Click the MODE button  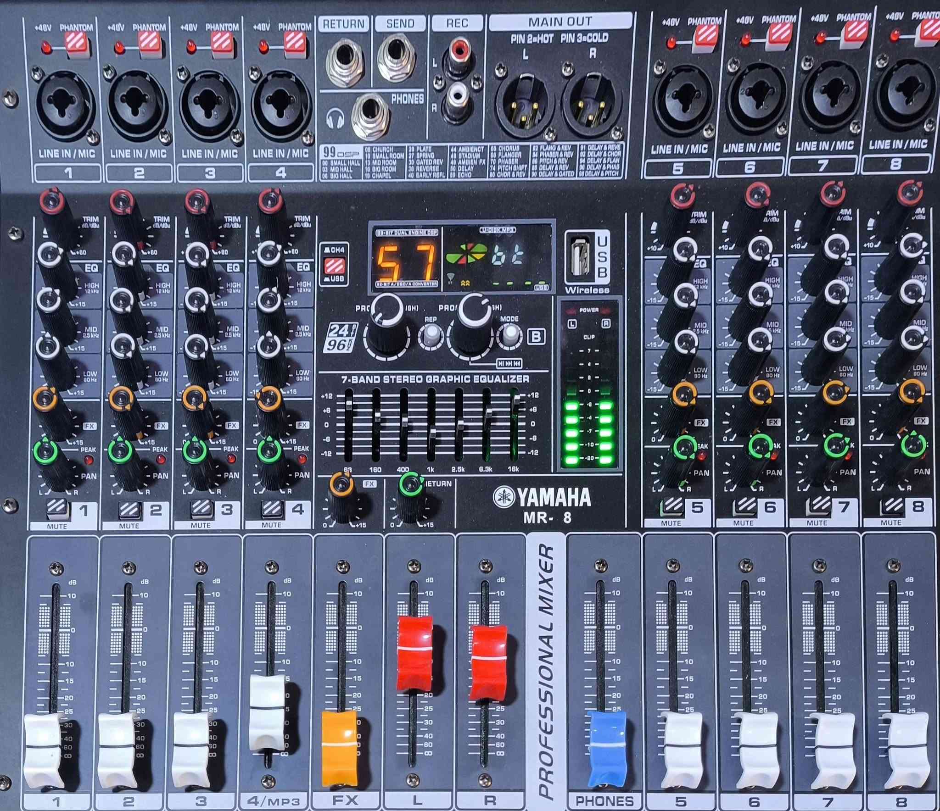point(510,335)
